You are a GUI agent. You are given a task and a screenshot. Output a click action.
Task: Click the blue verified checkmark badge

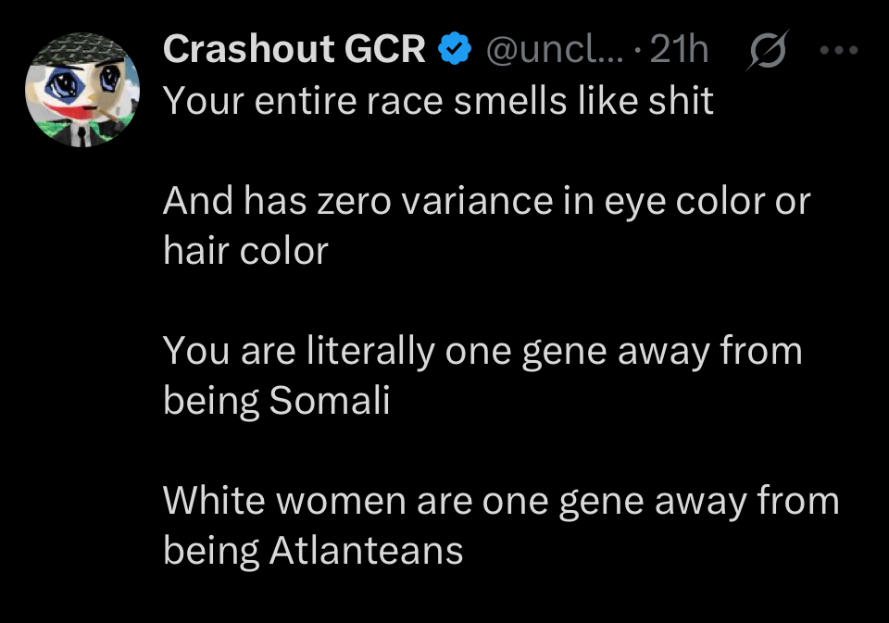pyautogui.click(x=455, y=49)
